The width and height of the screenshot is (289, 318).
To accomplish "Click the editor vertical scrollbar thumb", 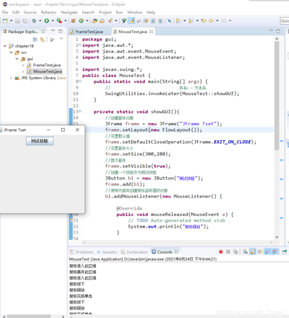I will 277,96.
